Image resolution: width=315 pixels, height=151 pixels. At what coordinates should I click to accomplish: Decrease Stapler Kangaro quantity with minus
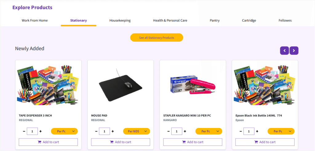[168, 131]
